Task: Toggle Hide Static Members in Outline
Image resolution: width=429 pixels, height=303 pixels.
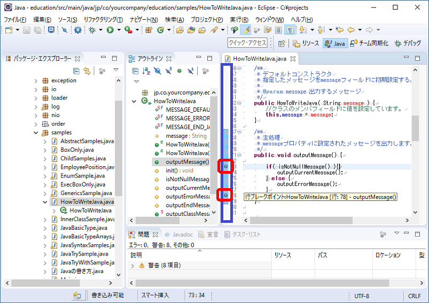Action: [168, 71]
